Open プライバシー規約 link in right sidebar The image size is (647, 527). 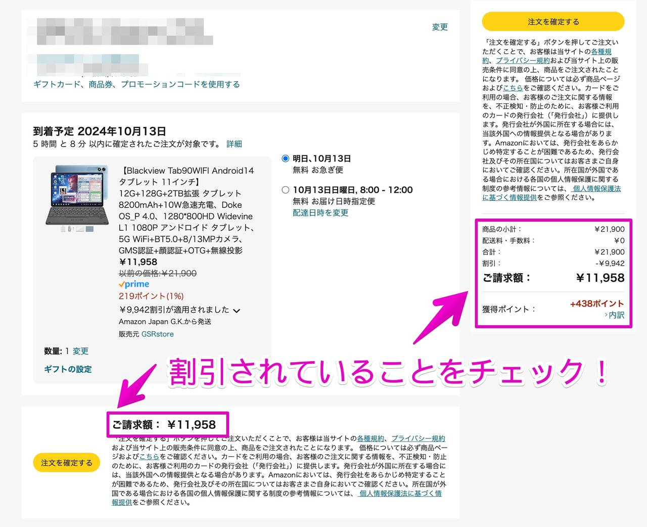tap(523, 61)
